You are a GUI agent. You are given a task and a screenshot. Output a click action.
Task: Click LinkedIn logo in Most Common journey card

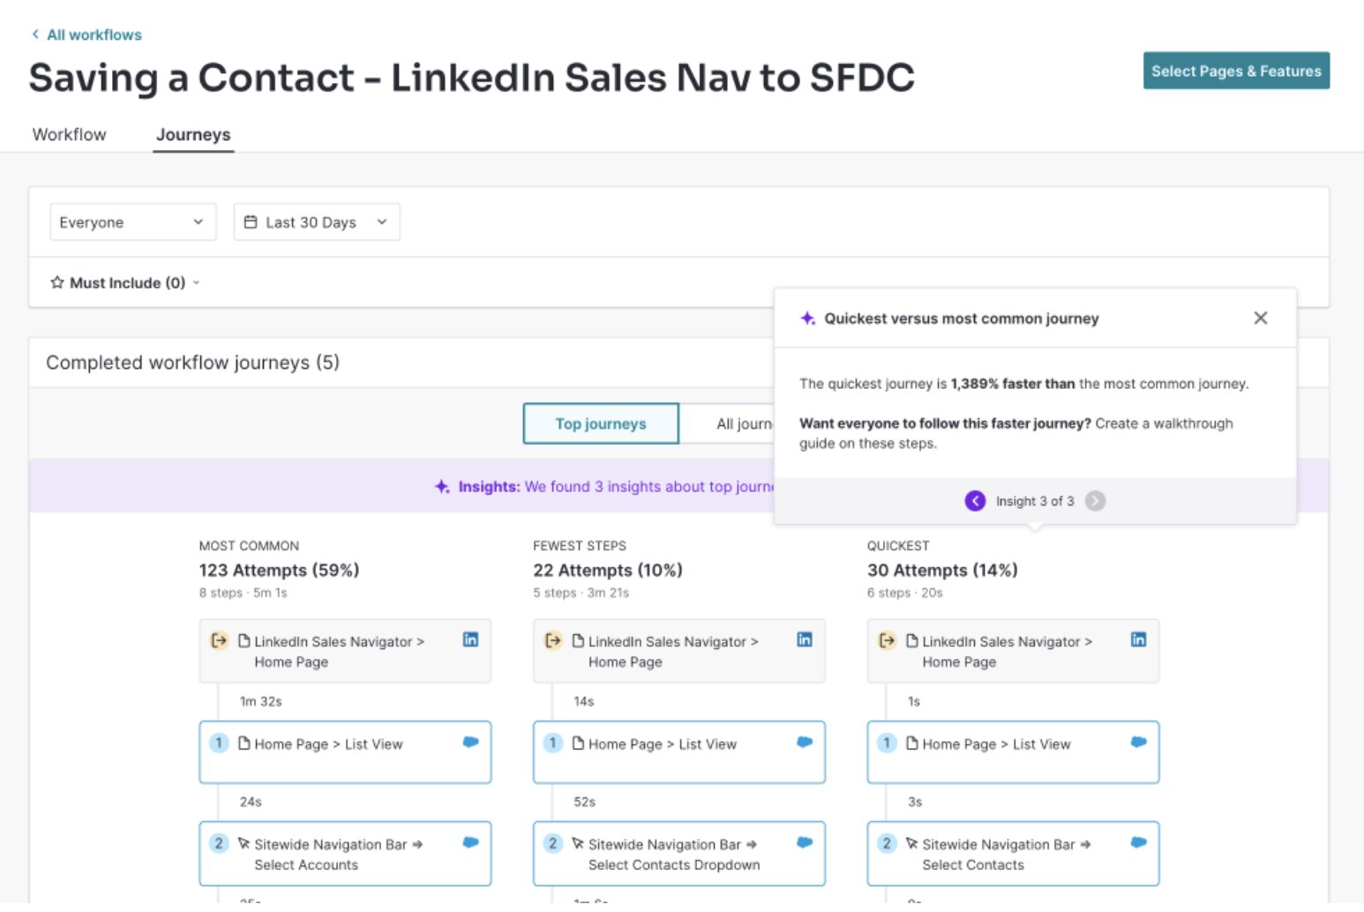point(470,639)
